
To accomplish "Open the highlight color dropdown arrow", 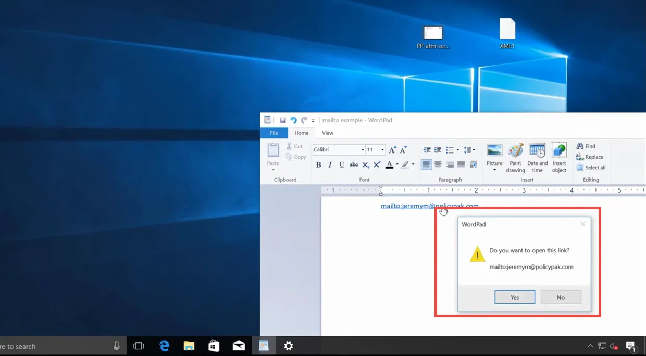I will [413, 164].
